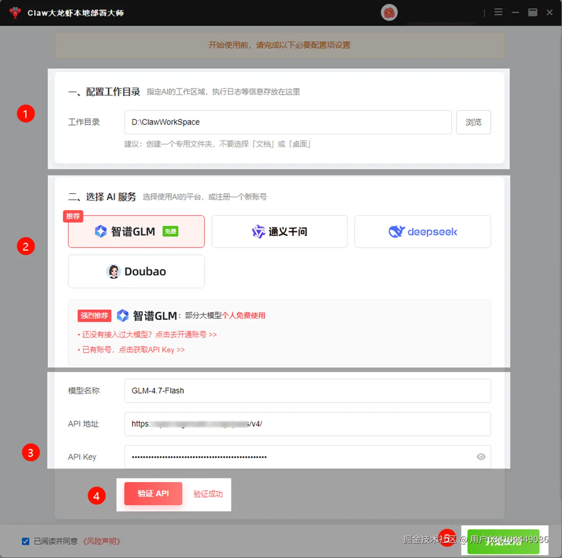Open the 《风险声明》 link
562x558 pixels.
(101, 541)
